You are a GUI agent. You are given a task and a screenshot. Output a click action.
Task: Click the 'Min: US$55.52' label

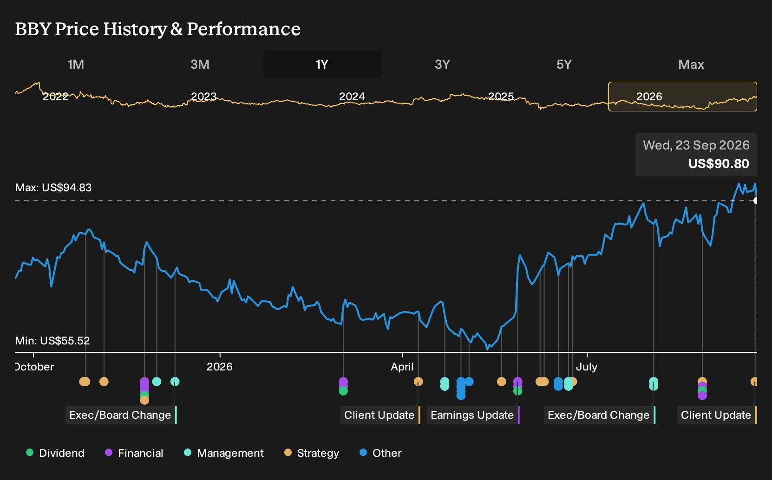[52, 341]
